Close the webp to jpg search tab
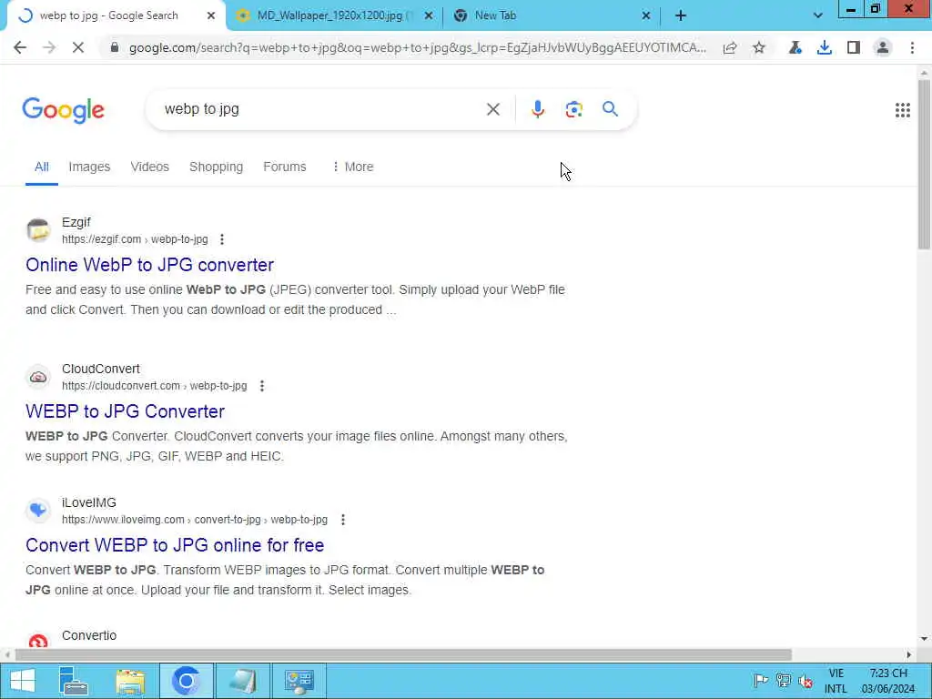Viewport: 932px width, 699px height. (211, 16)
